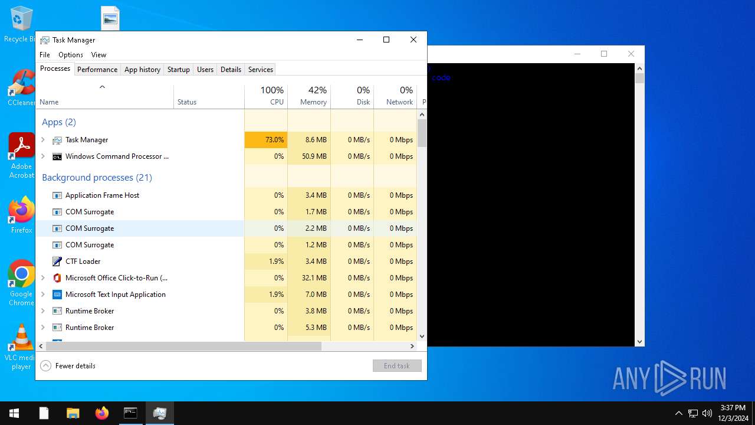Collapse with Fewer details chevron
755x425 pixels.
45,366
